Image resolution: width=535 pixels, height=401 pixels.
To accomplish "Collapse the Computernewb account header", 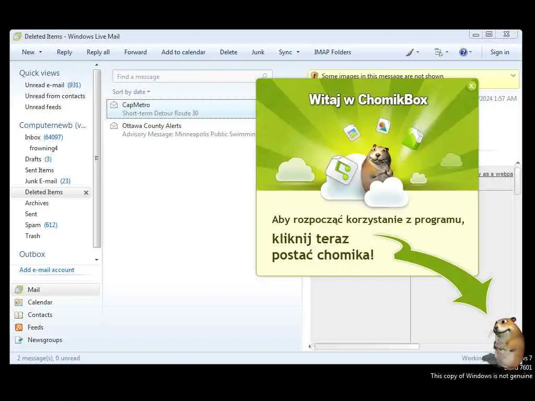I will [x=53, y=125].
